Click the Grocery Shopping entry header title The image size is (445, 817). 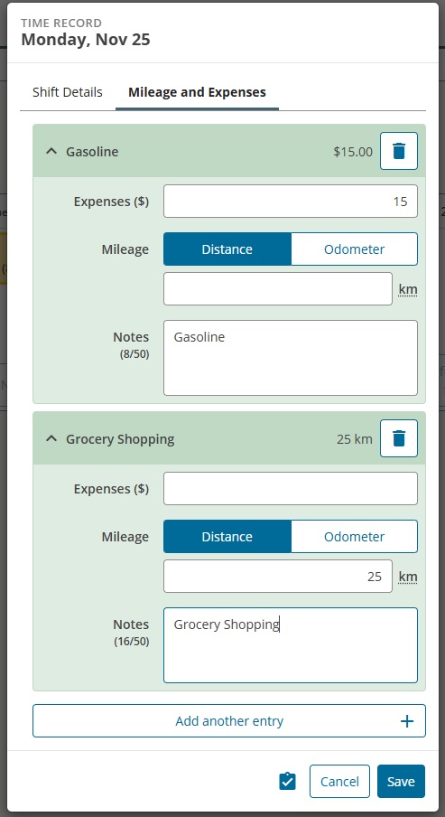(x=120, y=438)
